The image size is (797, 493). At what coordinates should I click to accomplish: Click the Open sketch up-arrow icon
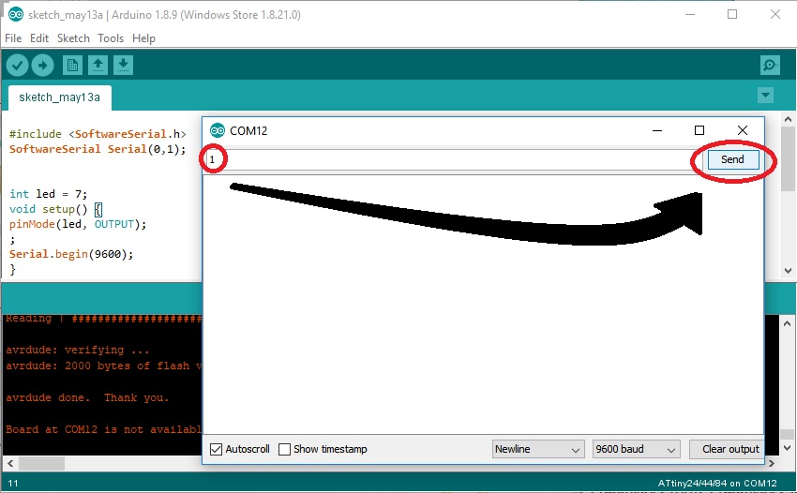(98, 65)
